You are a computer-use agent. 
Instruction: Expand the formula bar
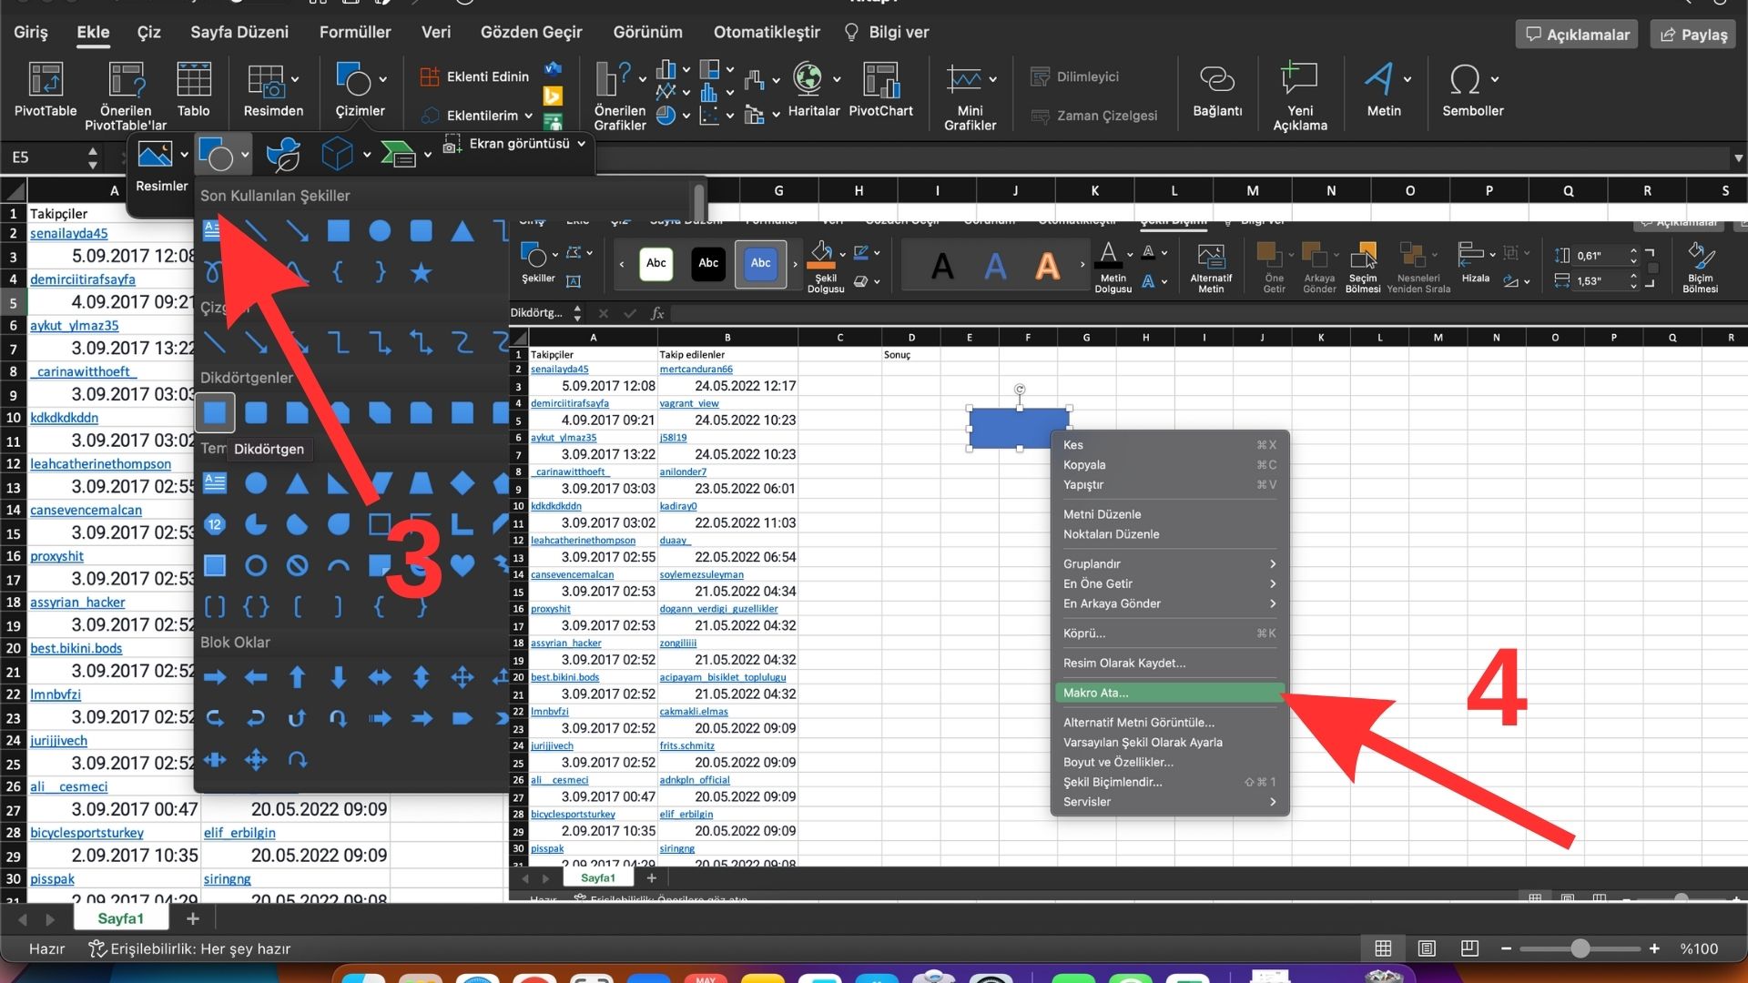1738,157
